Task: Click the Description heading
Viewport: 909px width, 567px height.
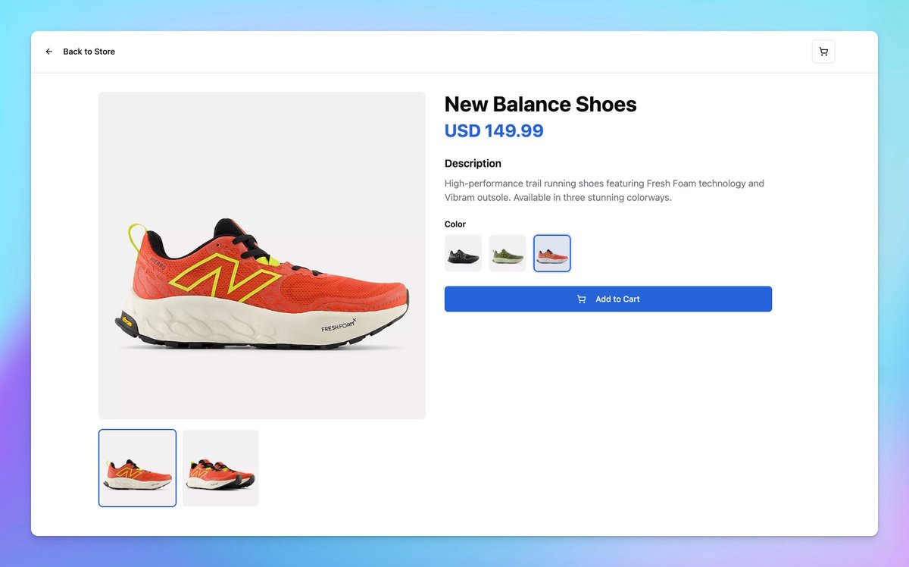Action: (x=473, y=163)
